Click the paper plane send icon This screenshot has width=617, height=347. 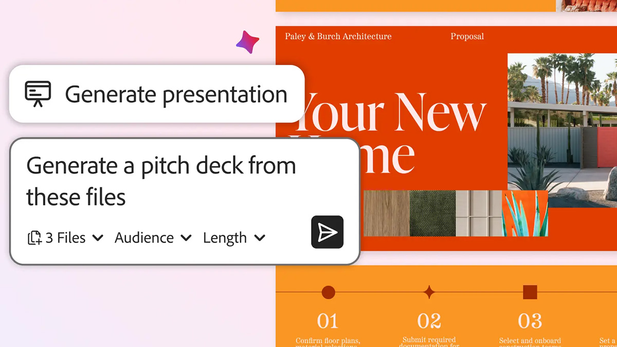(x=327, y=232)
